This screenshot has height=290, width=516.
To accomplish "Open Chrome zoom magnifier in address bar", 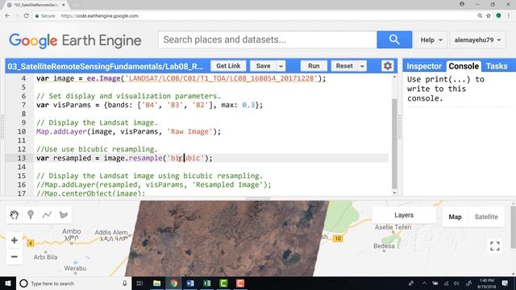I will click(480, 16).
